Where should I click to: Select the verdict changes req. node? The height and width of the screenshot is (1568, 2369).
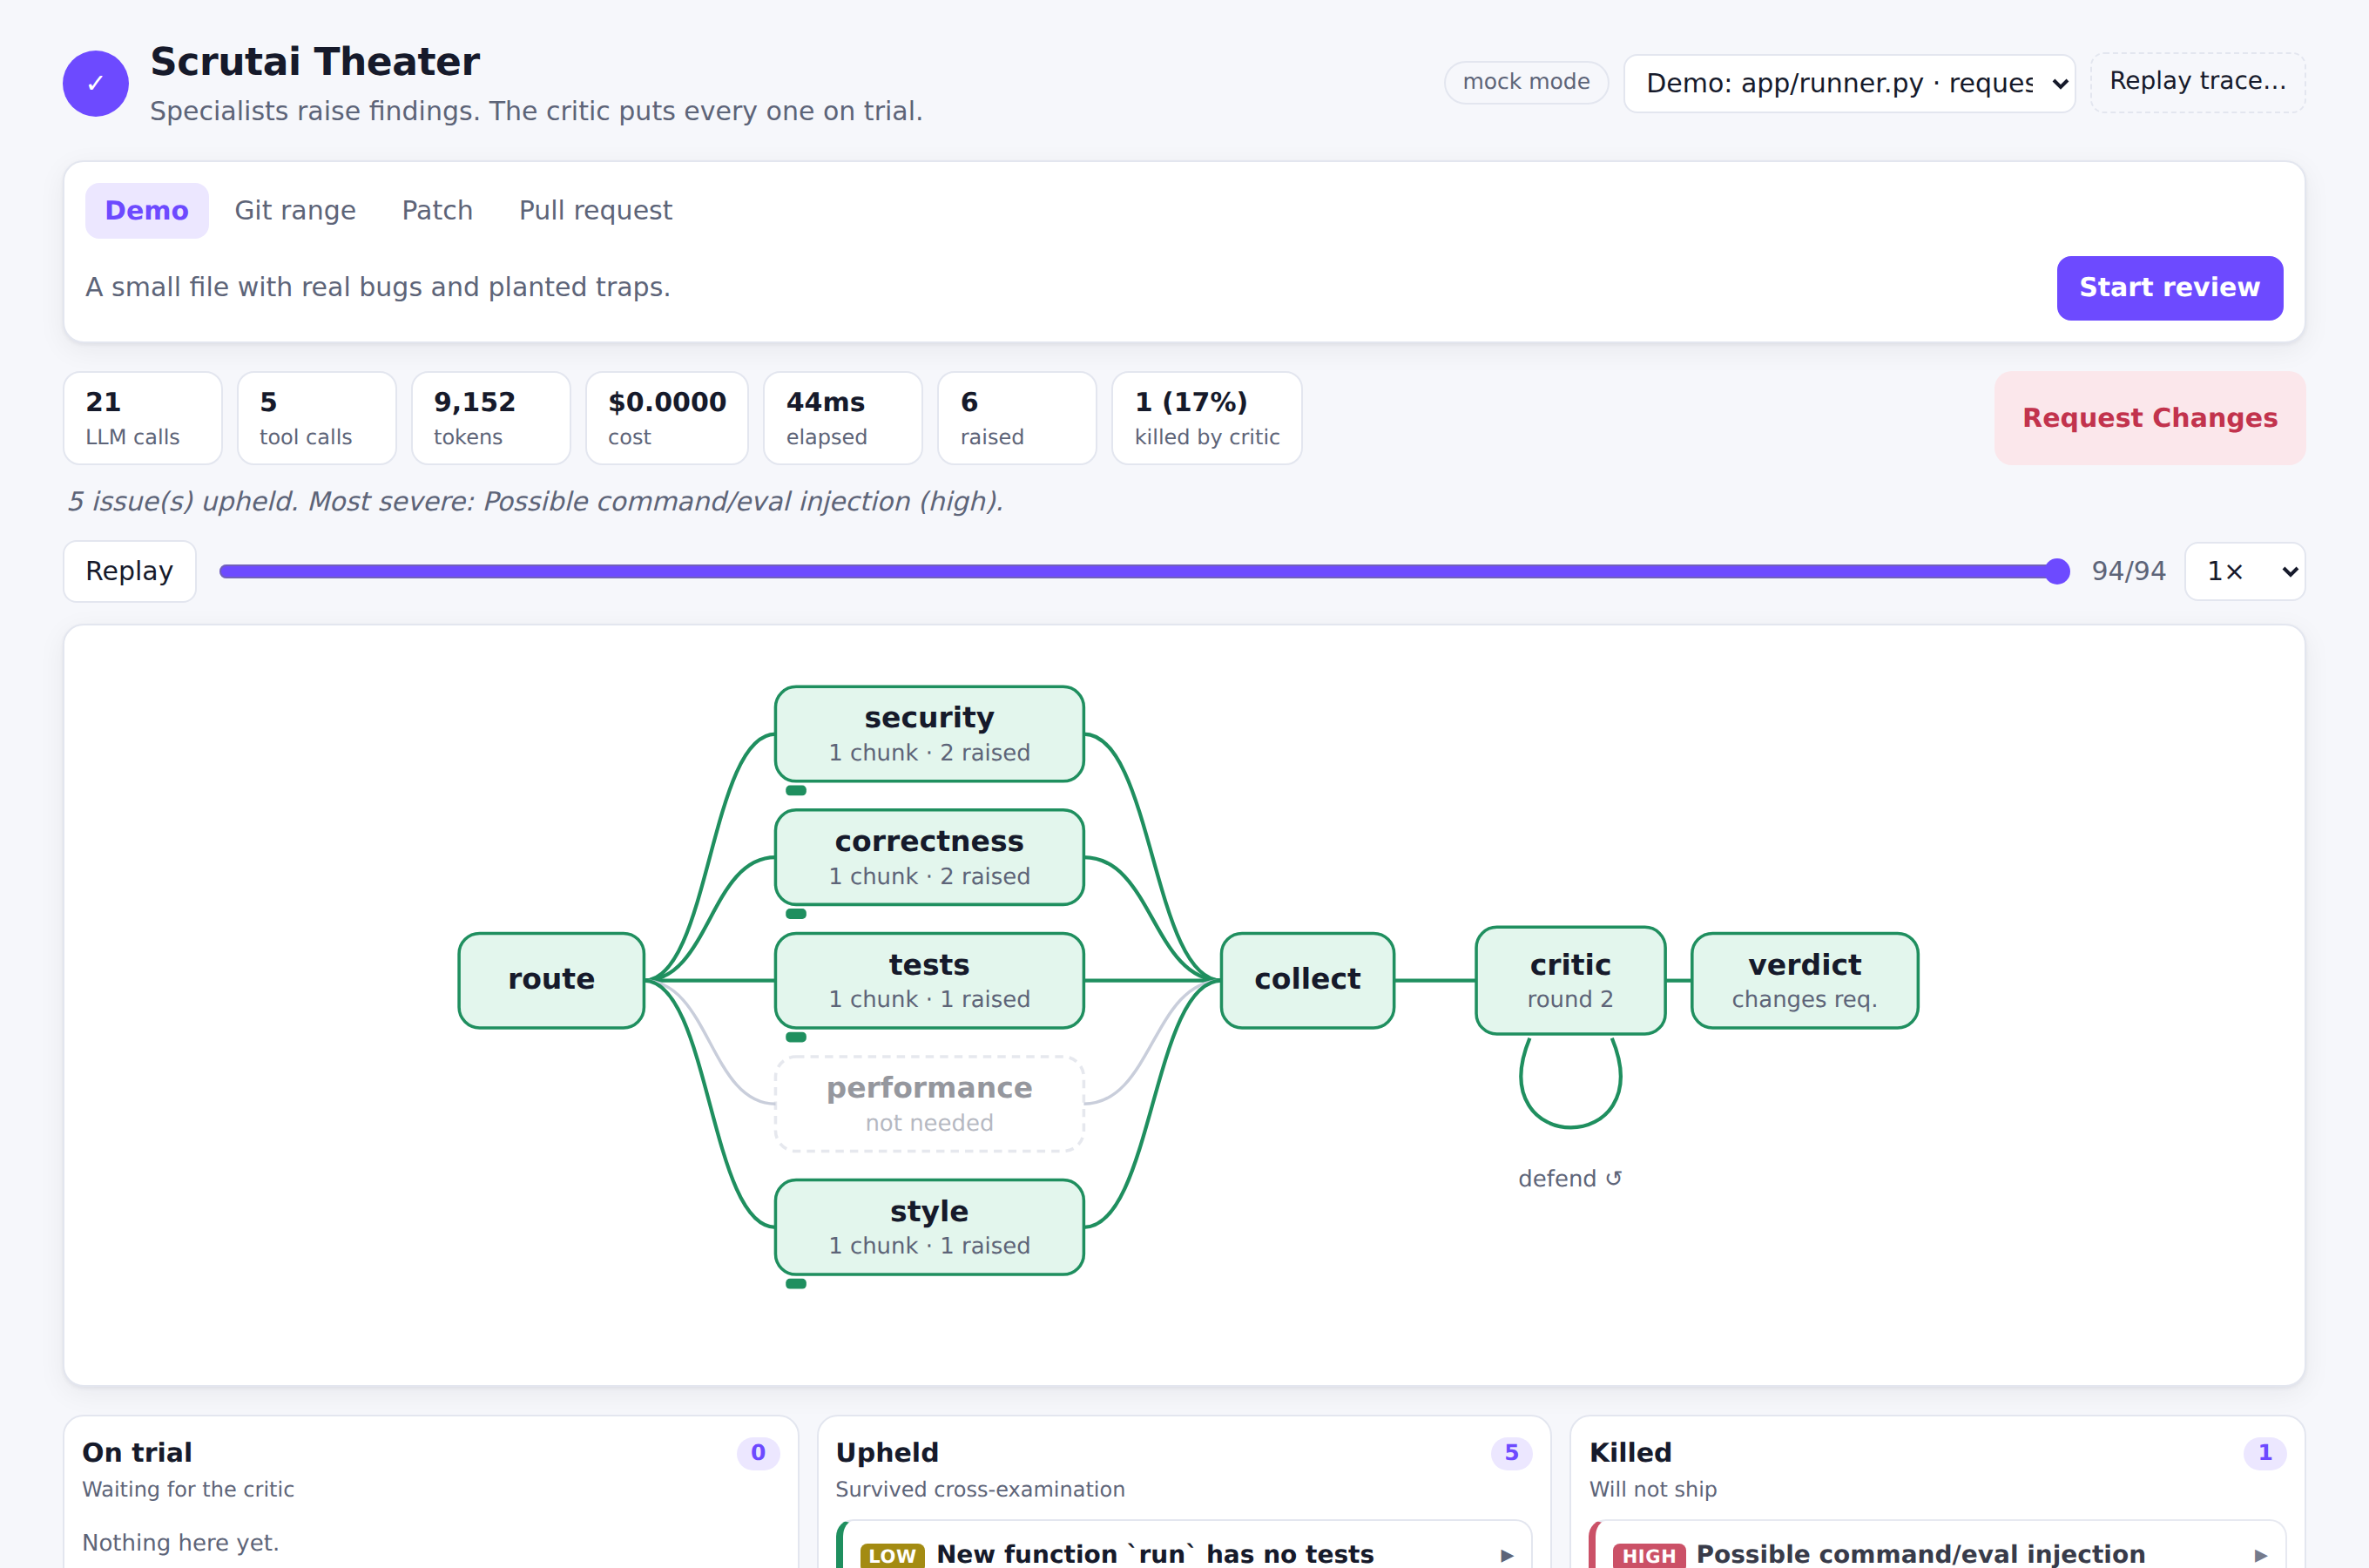click(1805, 980)
